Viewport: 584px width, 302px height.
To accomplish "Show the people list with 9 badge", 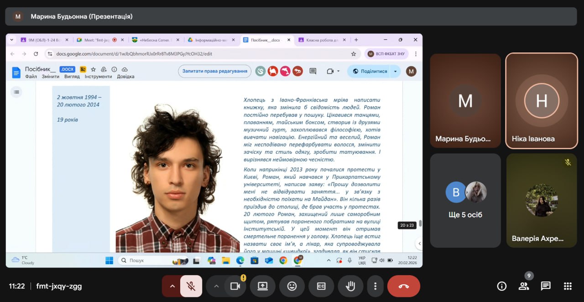I will pos(523,286).
